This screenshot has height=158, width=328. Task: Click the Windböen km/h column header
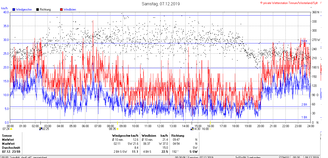155,136
